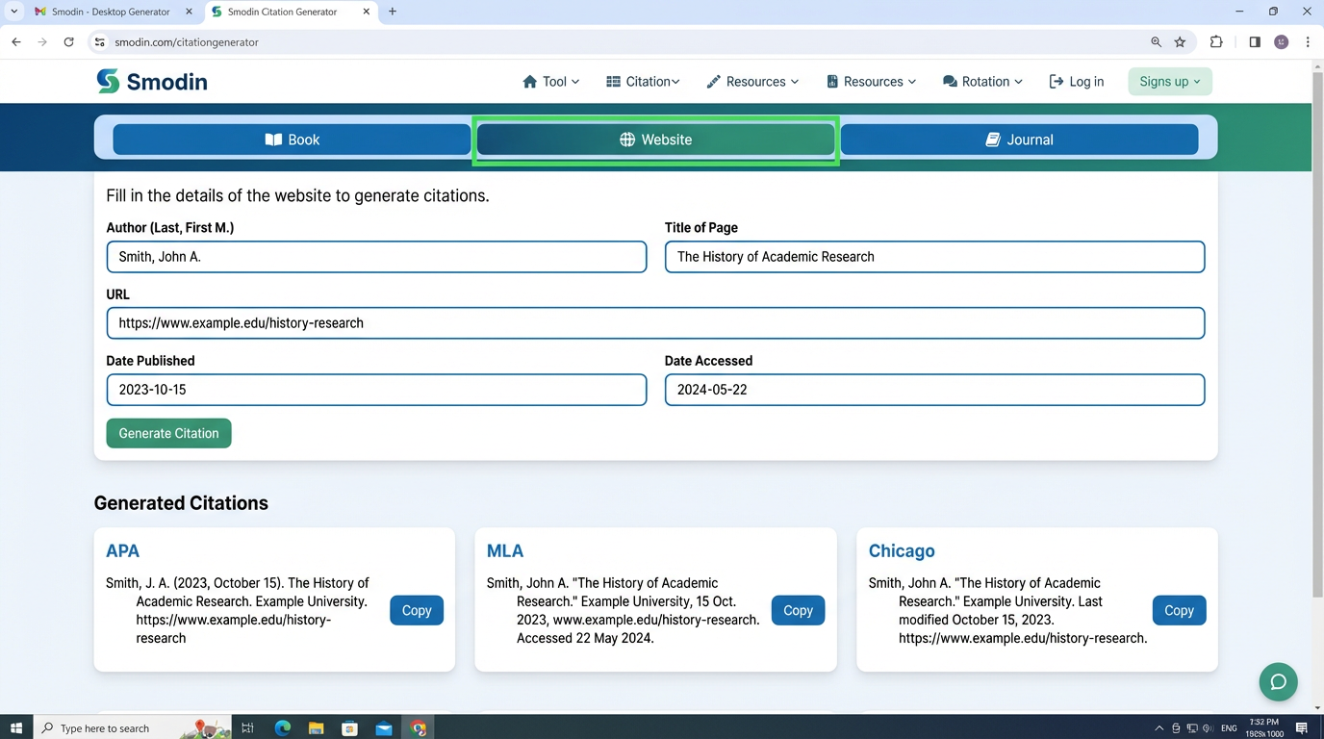Open File Explorer from the taskbar
The height and width of the screenshot is (739, 1324).
pyautogui.click(x=316, y=728)
